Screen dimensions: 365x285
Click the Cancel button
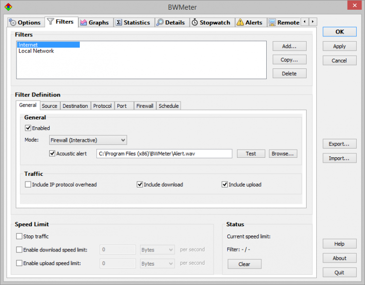[339, 60]
